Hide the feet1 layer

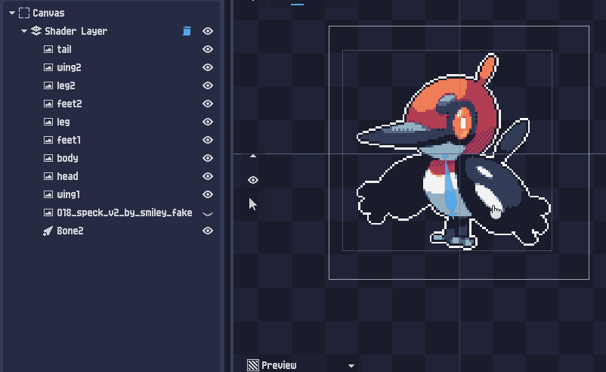point(208,140)
